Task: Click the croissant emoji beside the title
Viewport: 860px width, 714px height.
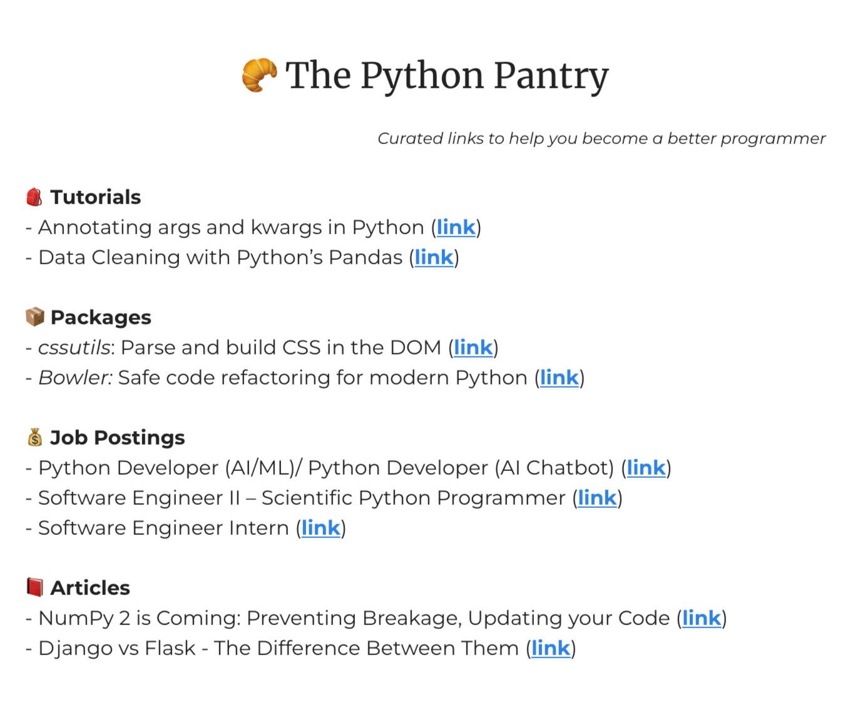Action: point(259,76)
